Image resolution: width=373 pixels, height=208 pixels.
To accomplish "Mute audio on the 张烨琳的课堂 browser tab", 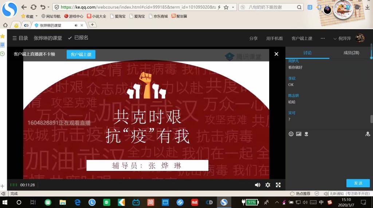I will [x=76, y=25].
